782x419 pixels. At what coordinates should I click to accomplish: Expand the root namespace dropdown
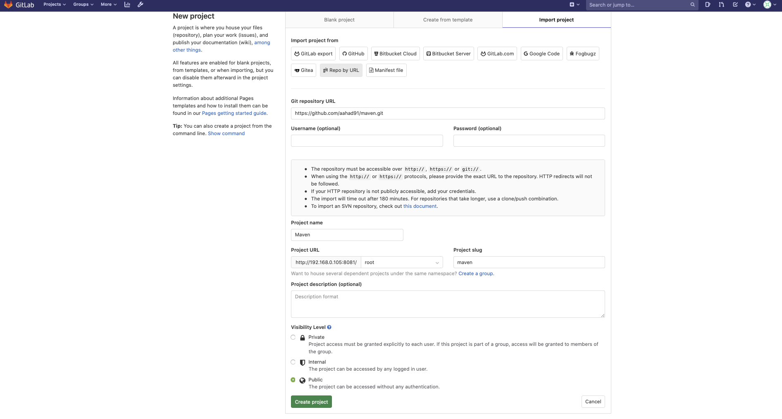click(402, 262)
